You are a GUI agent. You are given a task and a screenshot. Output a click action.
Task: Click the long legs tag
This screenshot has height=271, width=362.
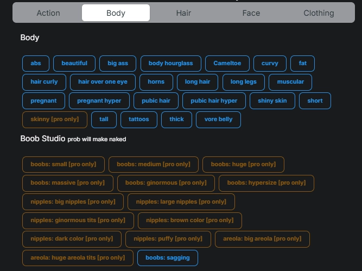(243, 82)
